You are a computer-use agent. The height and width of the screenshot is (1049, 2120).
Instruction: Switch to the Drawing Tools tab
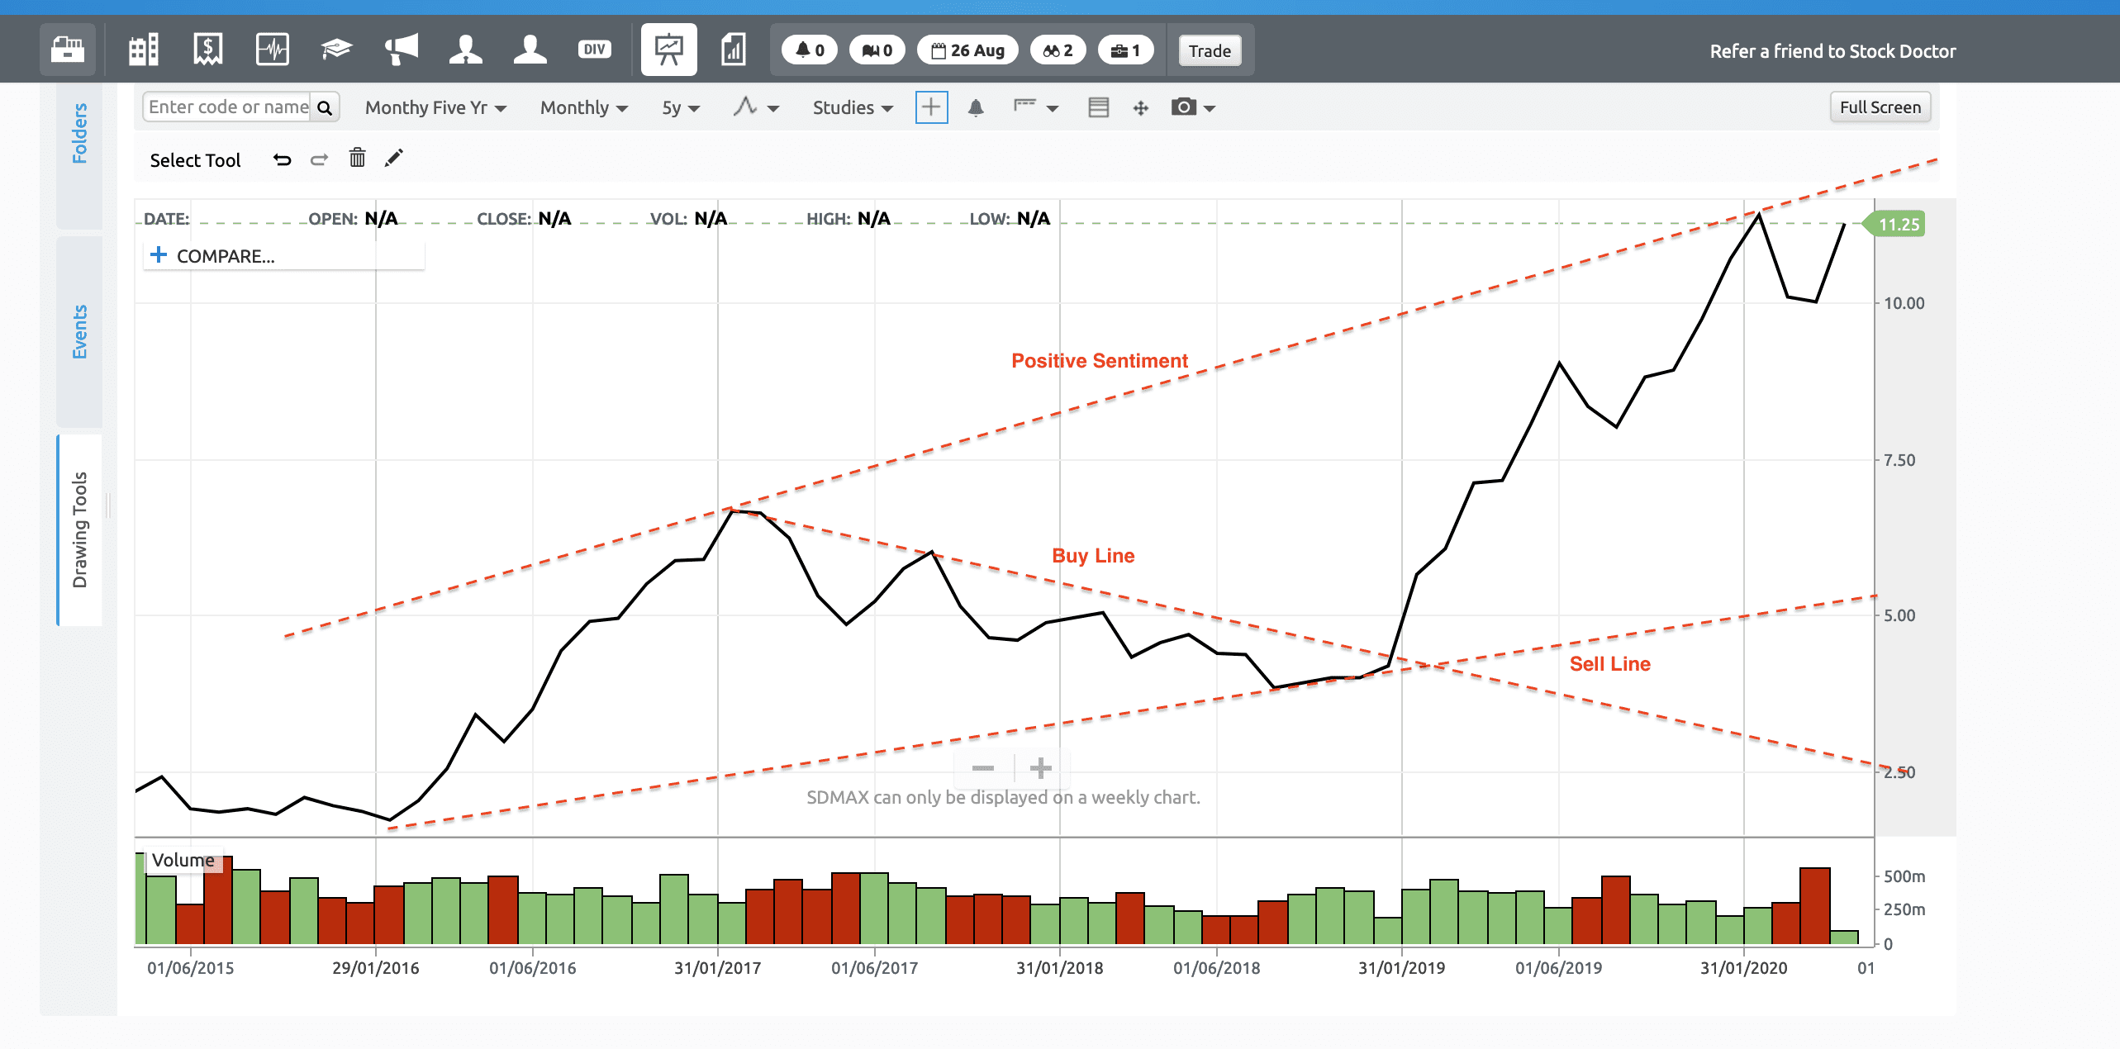click(x=80, y=529)
